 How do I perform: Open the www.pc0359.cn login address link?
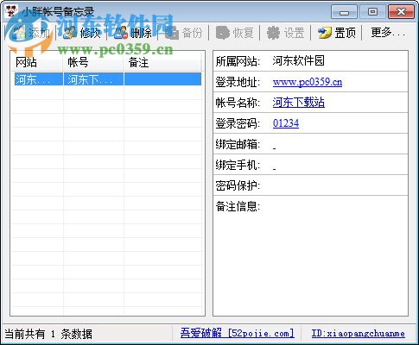click(308, 82)
